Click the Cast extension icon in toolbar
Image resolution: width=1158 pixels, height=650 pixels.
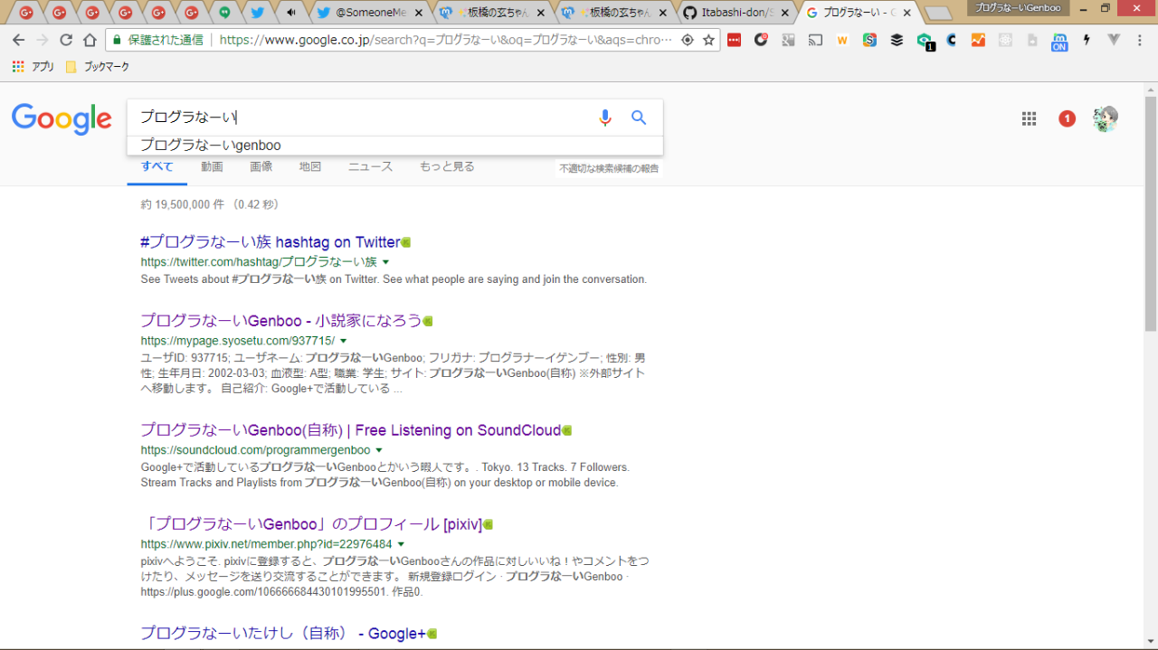click(x=815, y=40)
